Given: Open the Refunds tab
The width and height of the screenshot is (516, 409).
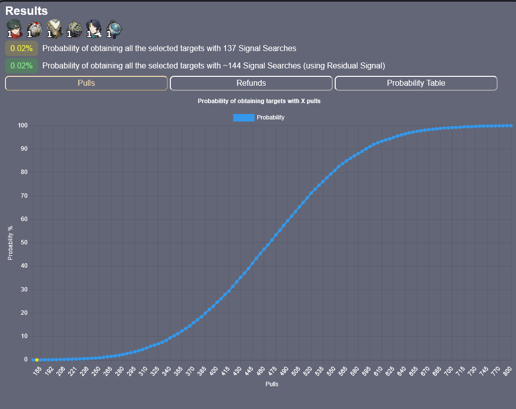Looking at the screenshot, I should click(x=251, y=83).
